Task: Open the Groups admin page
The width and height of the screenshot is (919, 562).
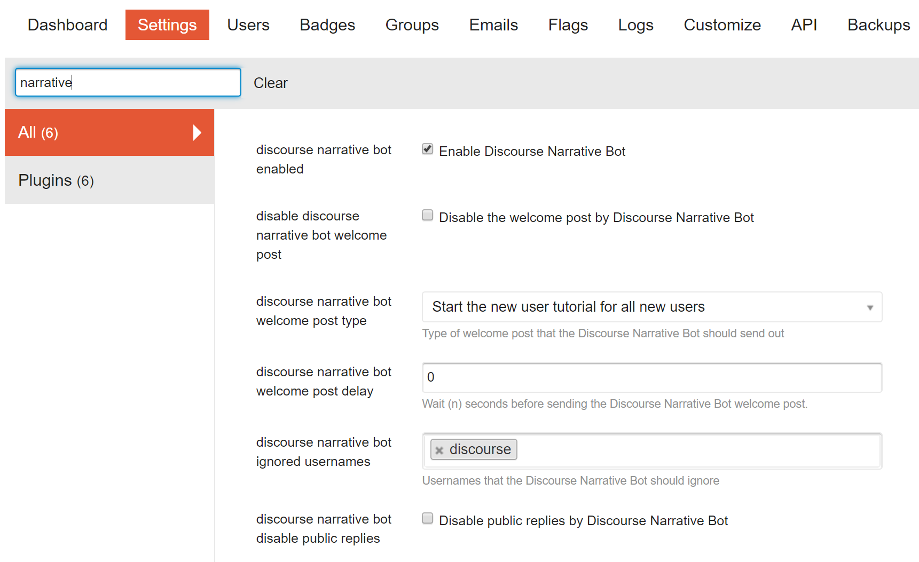Action: pos(412,25)
